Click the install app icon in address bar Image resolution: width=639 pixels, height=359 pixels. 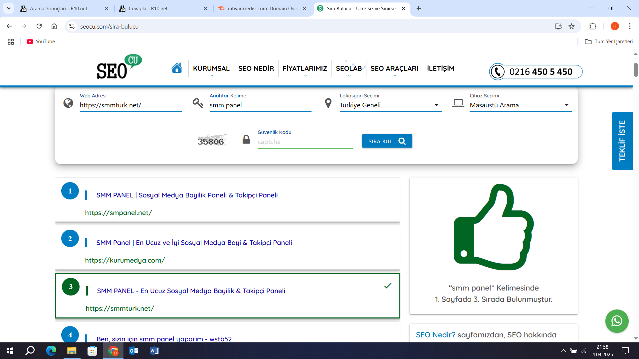[x=558, y=26]
